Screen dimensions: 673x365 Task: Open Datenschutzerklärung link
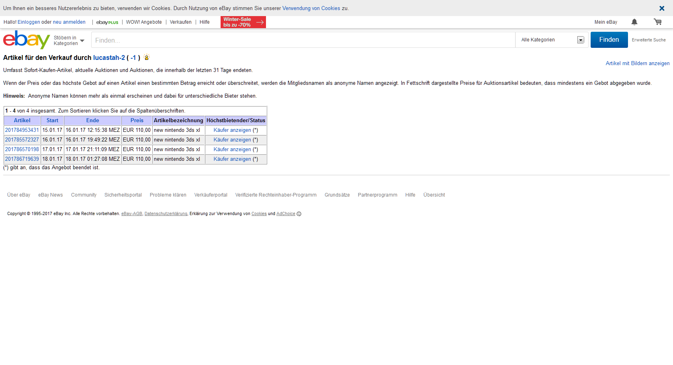[166, 214]
